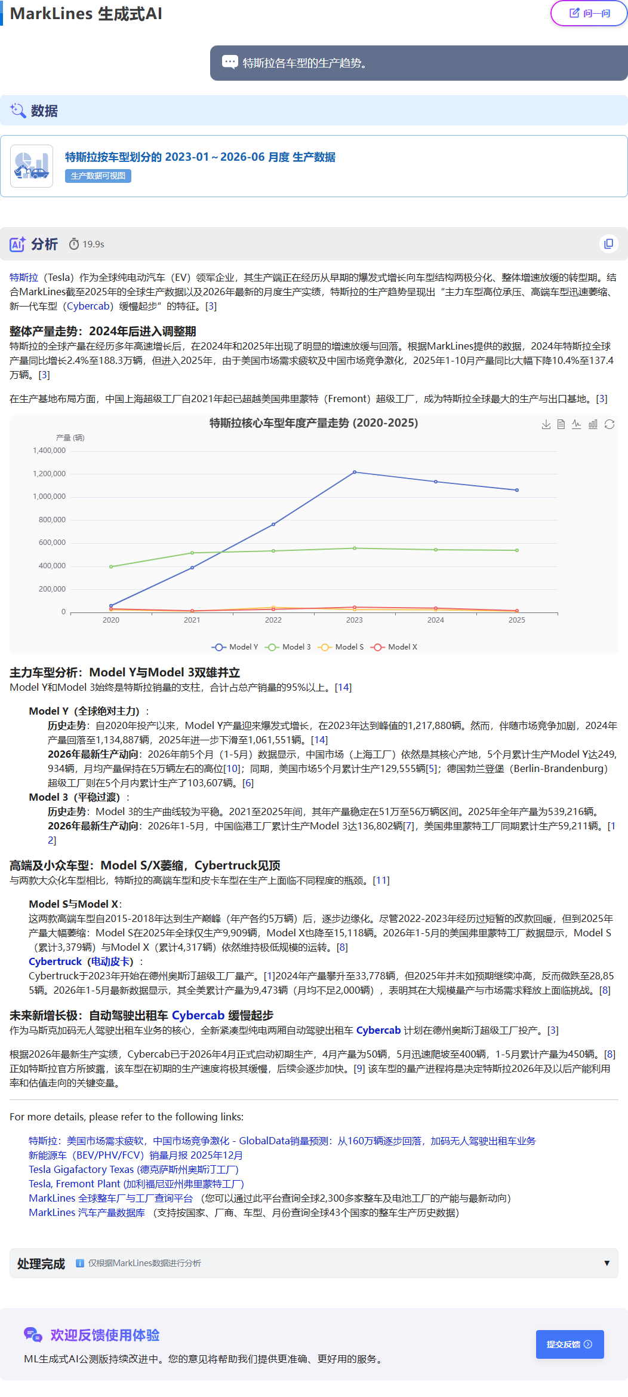The height and width of the screenshot is (1397, 628).
Task: Open MarkLines 全球整车厂与工厂查询平台 link
Action: pyautogui.click(x=111, y=1198)
